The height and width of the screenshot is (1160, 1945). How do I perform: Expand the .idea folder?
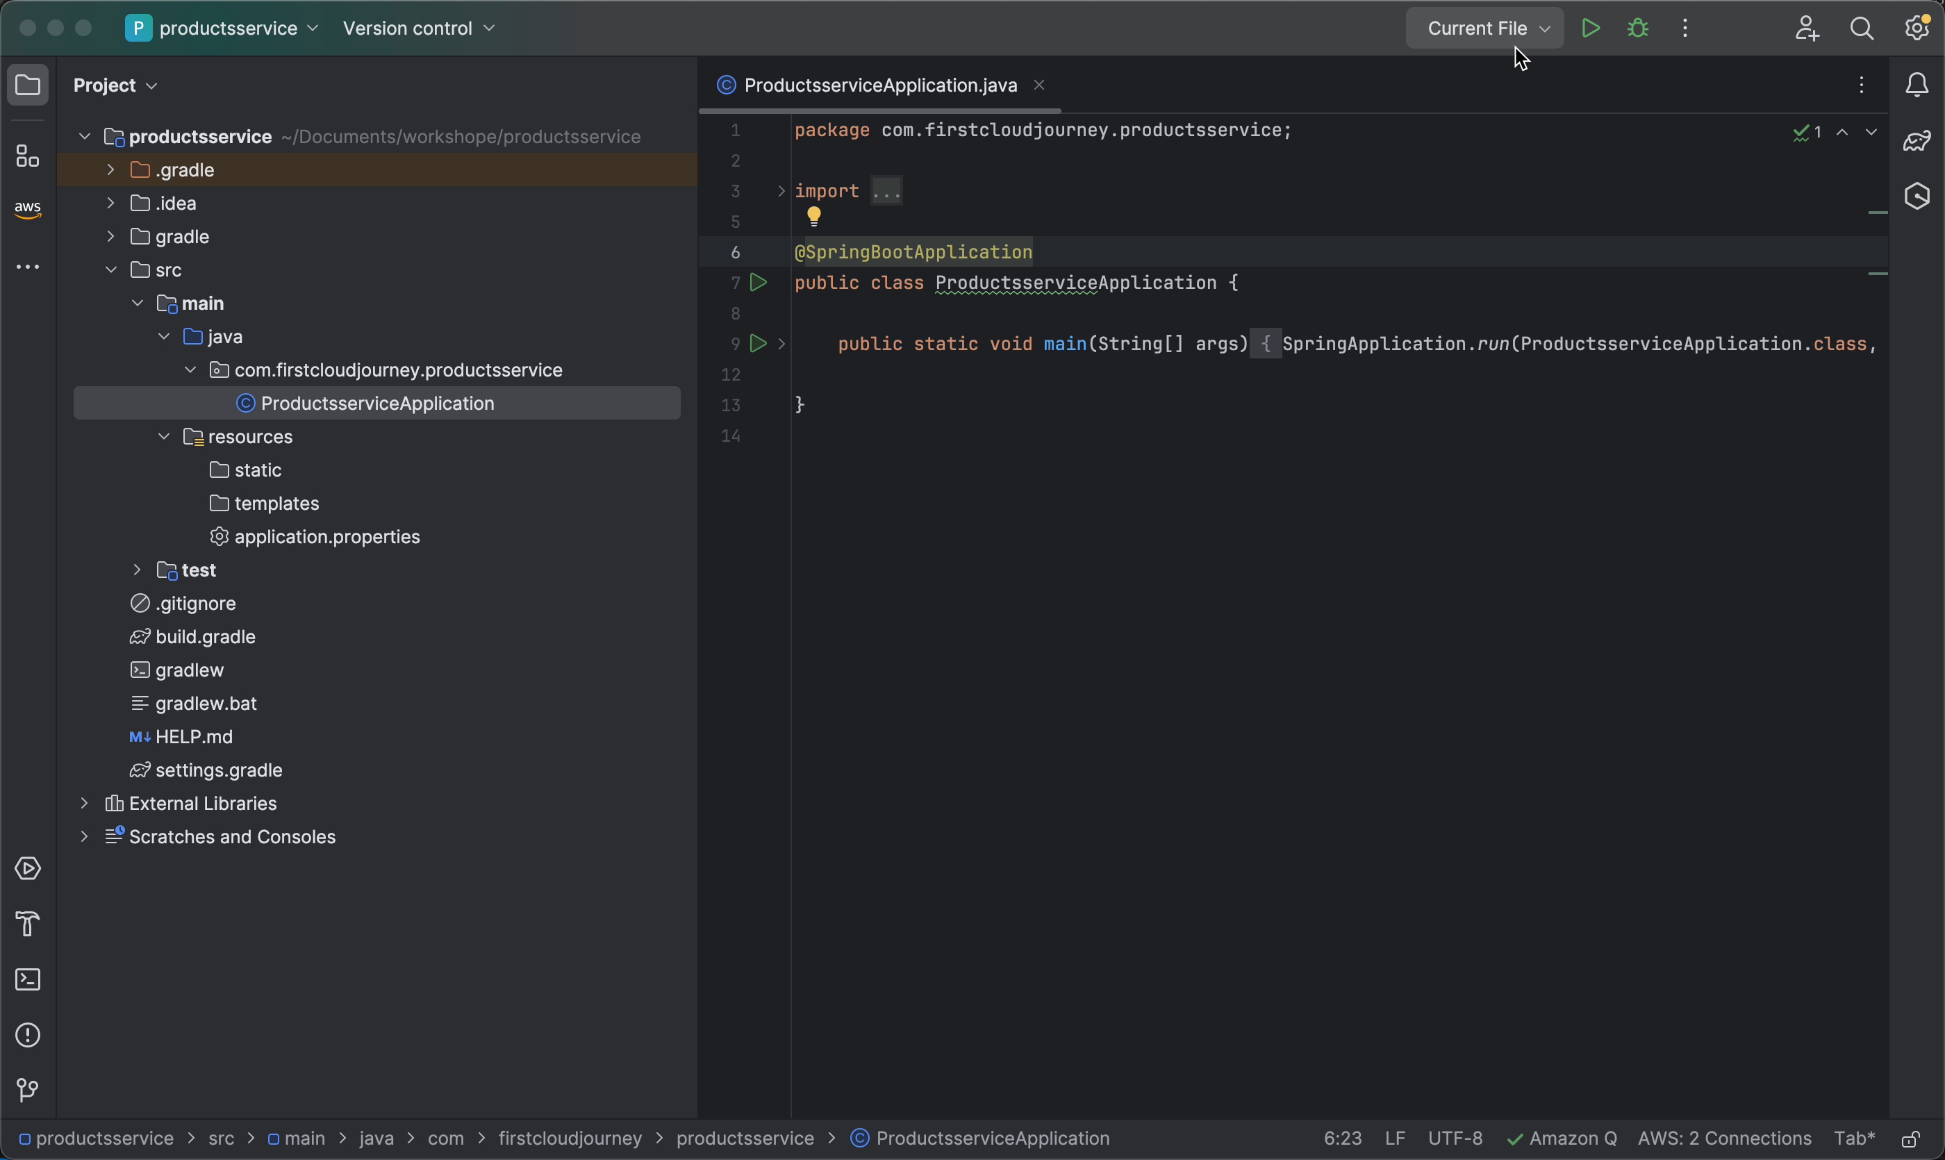(111, 204)
